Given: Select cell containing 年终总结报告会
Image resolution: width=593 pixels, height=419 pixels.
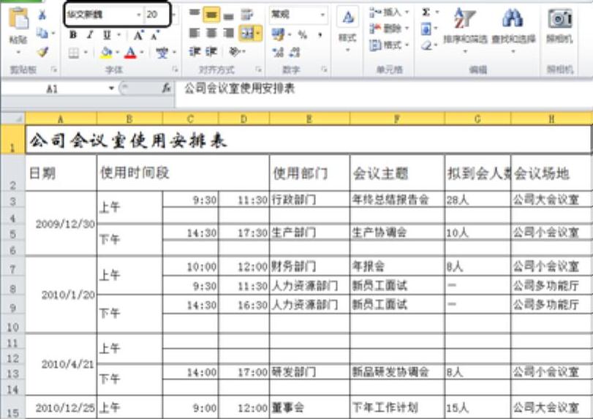Looking at the screenshot, I should click(x=398, y=200).
